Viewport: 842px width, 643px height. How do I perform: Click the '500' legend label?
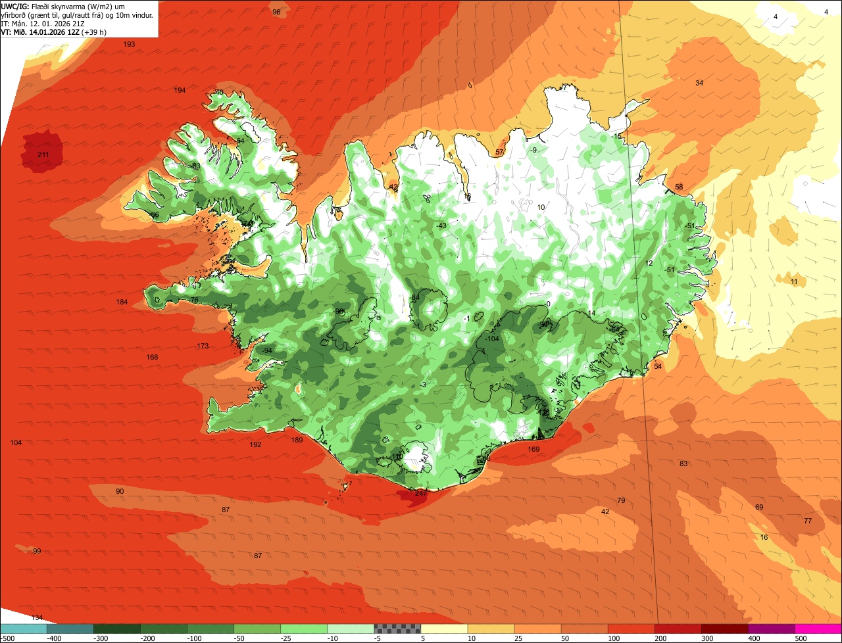pos(801,638)
